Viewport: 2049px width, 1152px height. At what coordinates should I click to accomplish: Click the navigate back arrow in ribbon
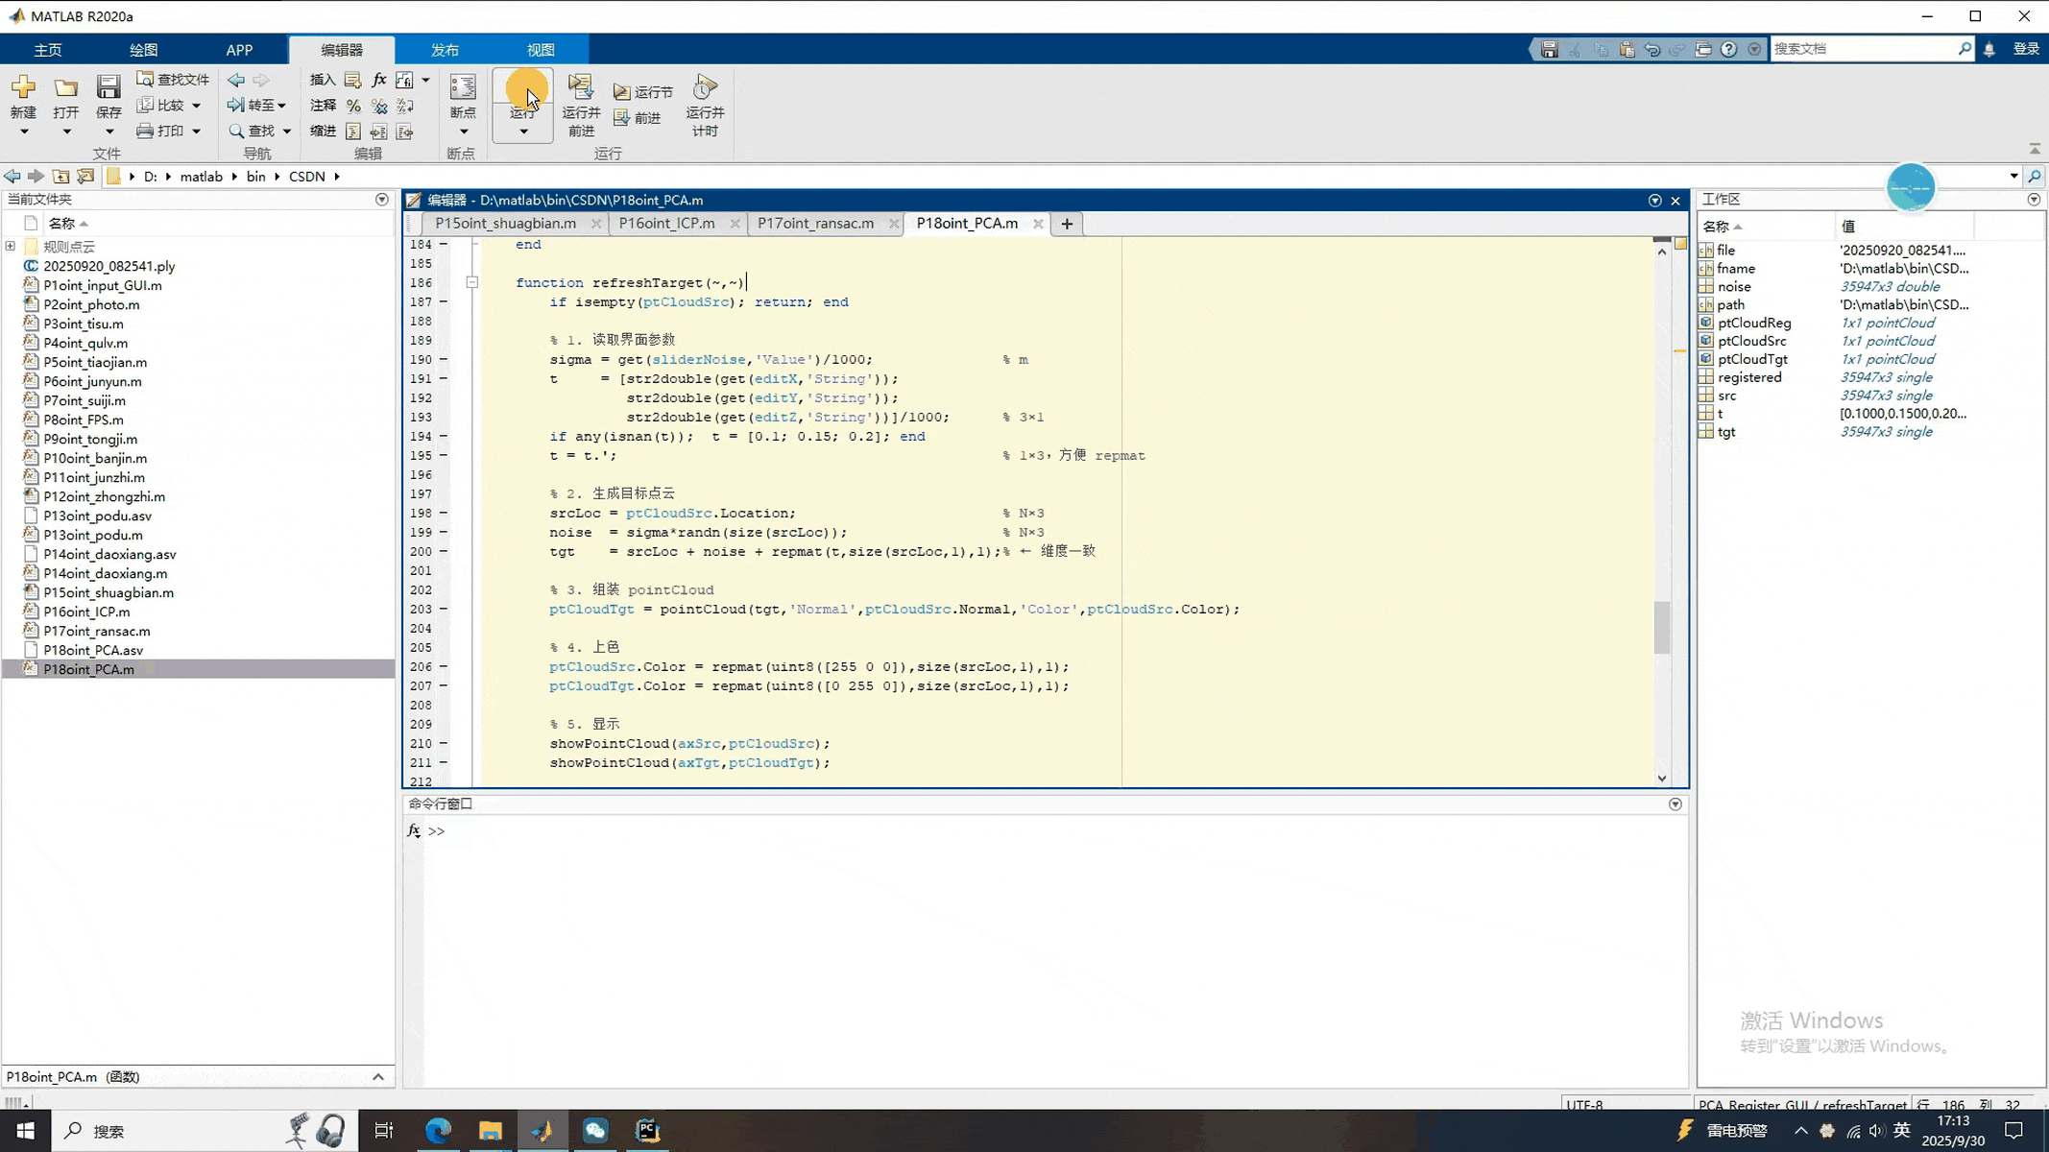click(236, 80)
